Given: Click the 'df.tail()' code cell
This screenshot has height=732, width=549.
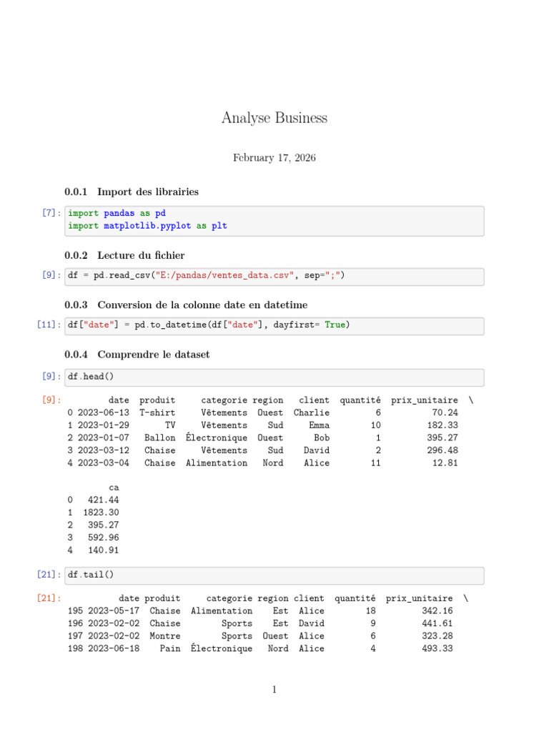Looking at the screenshot, I should (x=274, y=575).
